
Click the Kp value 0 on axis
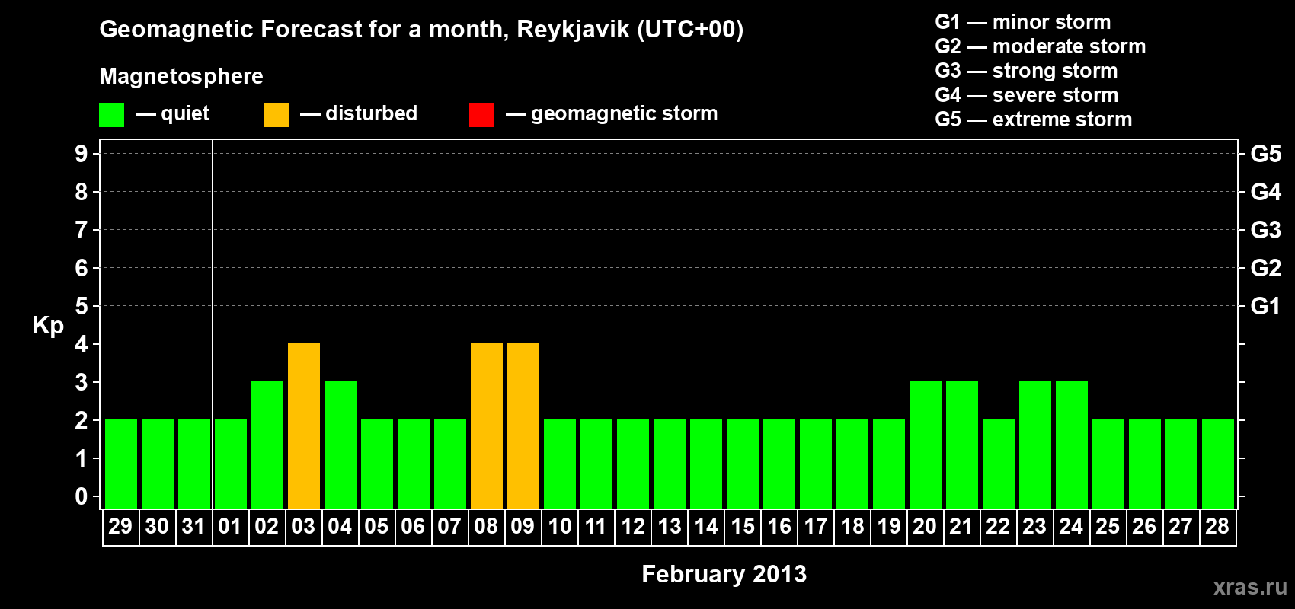(82, 496)
